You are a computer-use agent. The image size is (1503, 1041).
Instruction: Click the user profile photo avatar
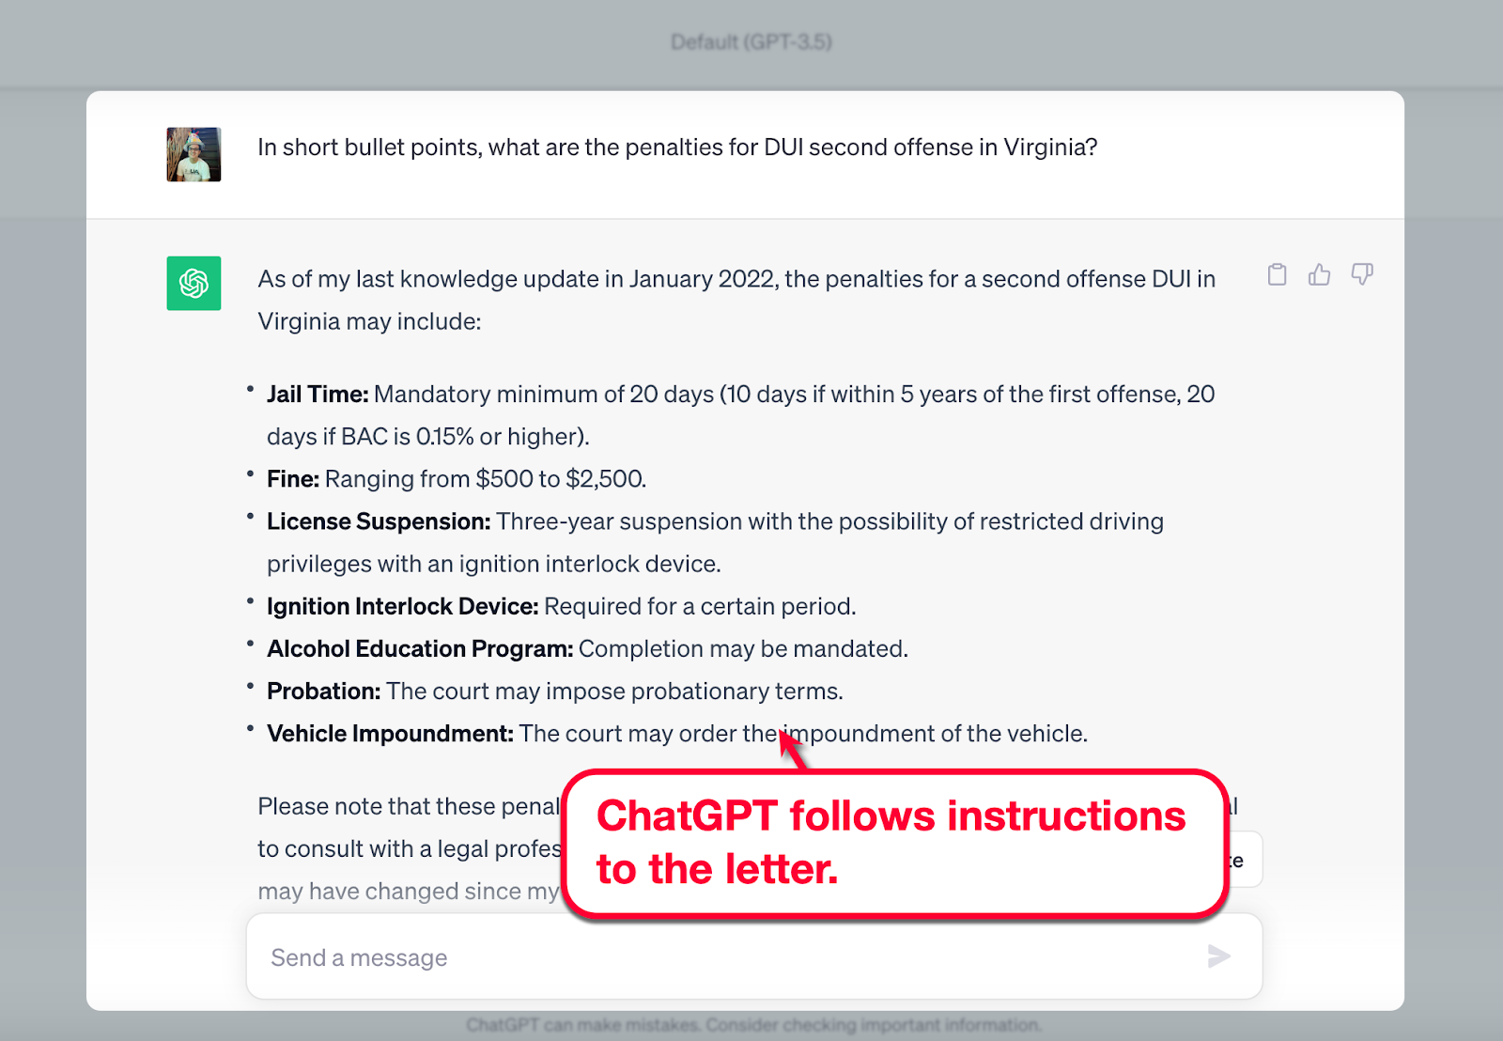(194, 154)
